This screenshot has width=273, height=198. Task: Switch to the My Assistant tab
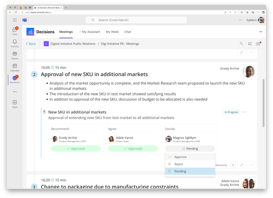89,32
